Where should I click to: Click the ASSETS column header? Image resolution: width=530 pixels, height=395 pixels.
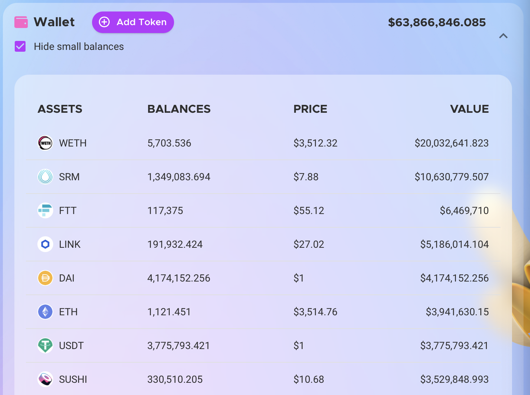(60, 109)
